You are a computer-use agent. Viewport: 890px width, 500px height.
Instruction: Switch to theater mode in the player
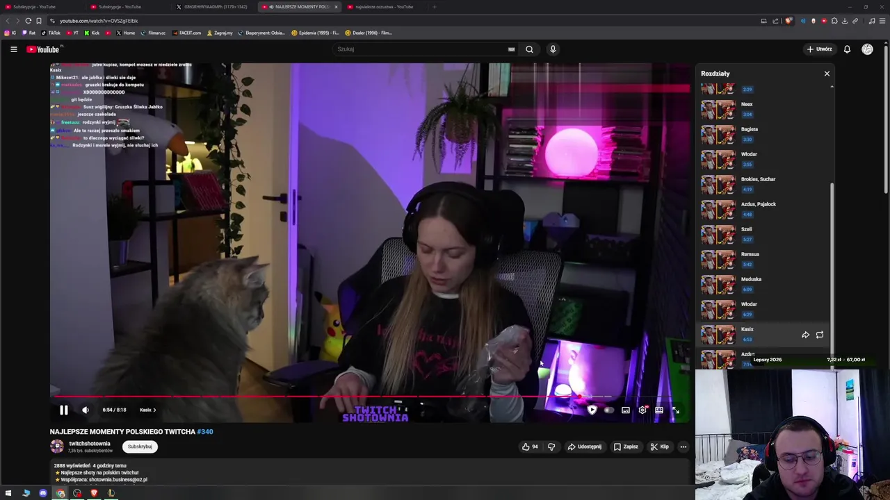[x=659, y=410]
